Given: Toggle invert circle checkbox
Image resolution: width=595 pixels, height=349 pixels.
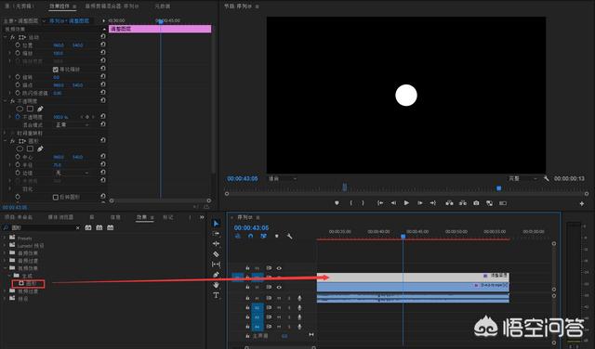Looking at the screenshot, I should point(56,197).
